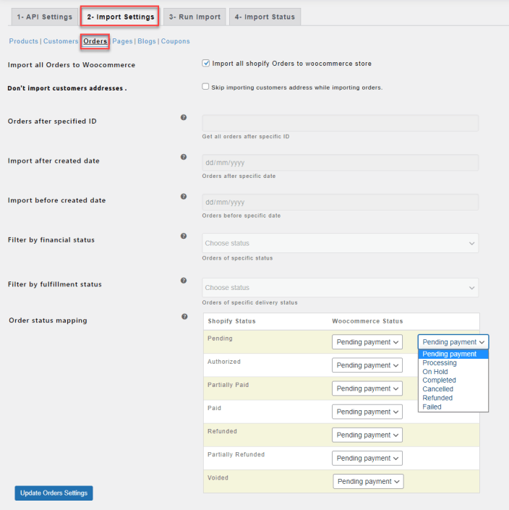Open Woocommerce status dropdown for Pending row
This screenshot has width=509, height=510.
(x=367, y=342)
